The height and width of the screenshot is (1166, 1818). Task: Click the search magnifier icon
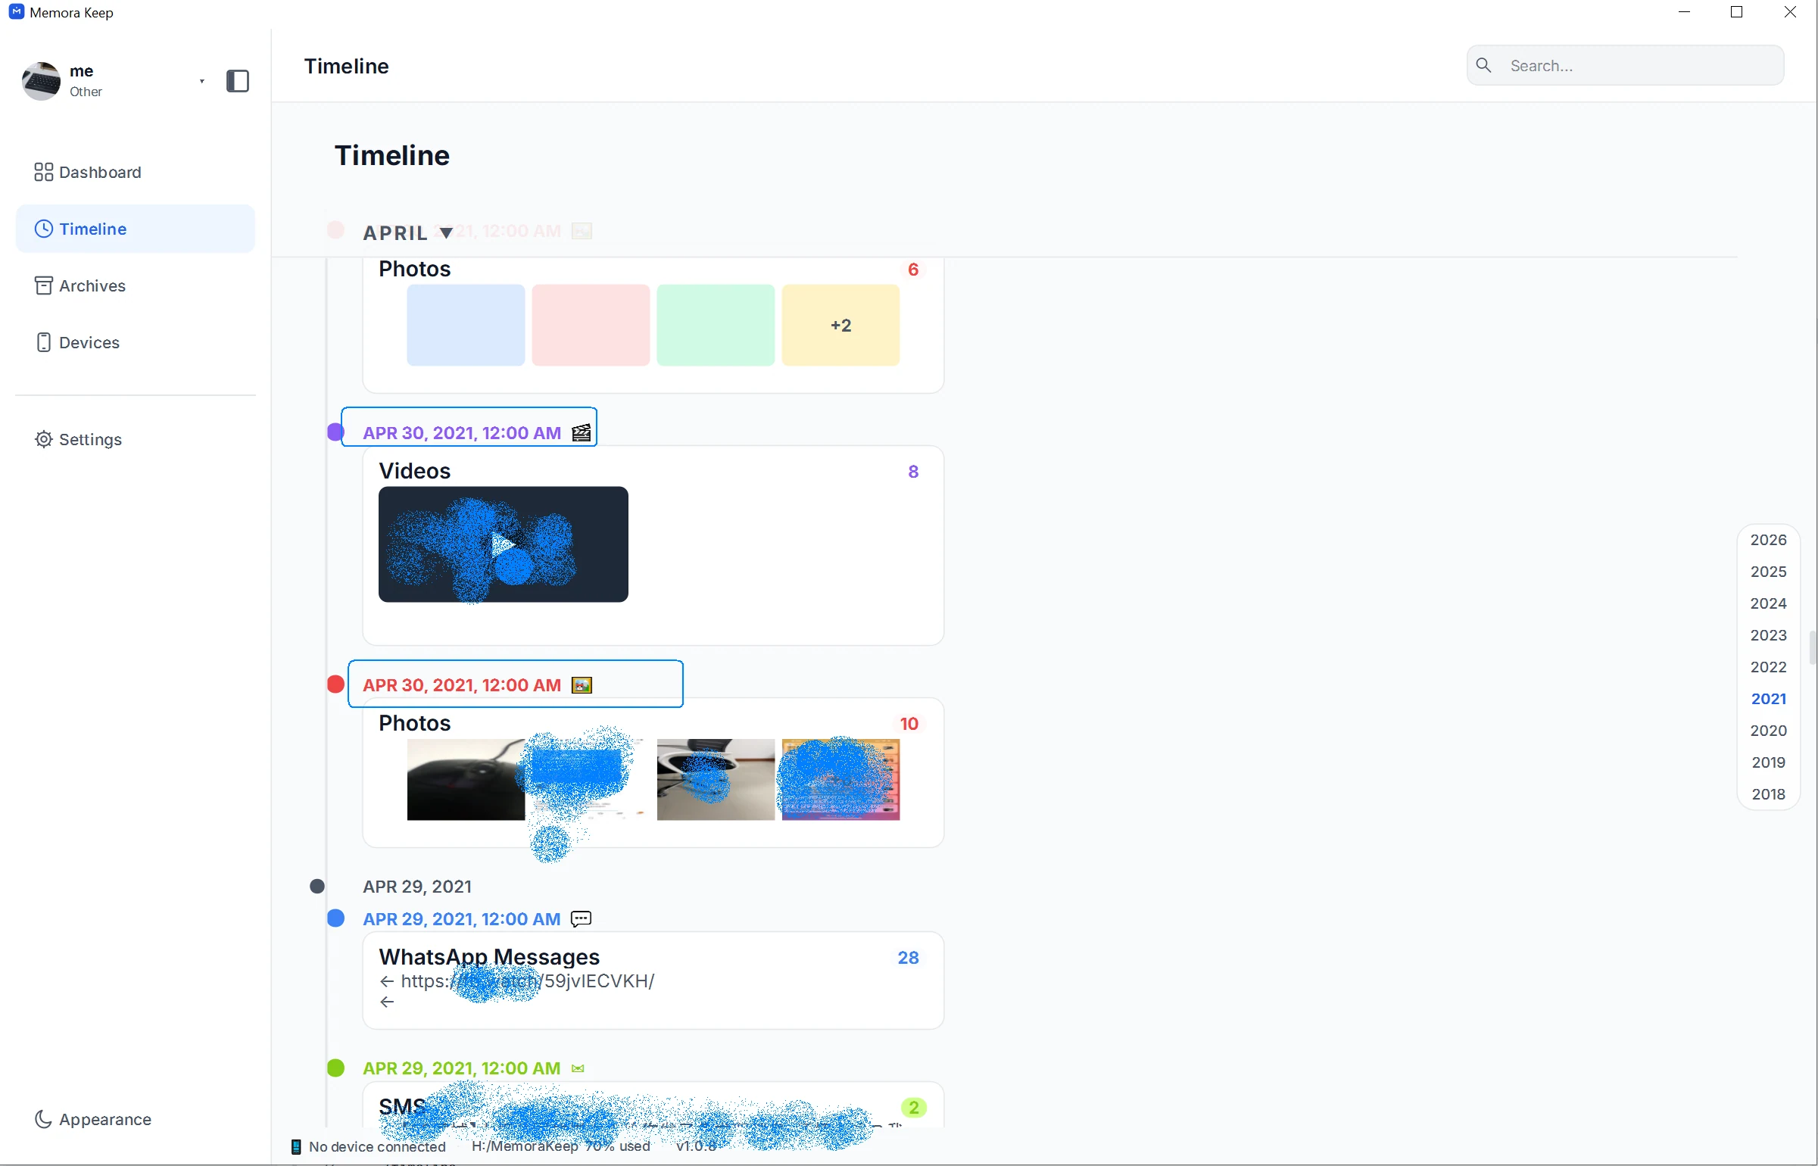(x=1484, y=65)
